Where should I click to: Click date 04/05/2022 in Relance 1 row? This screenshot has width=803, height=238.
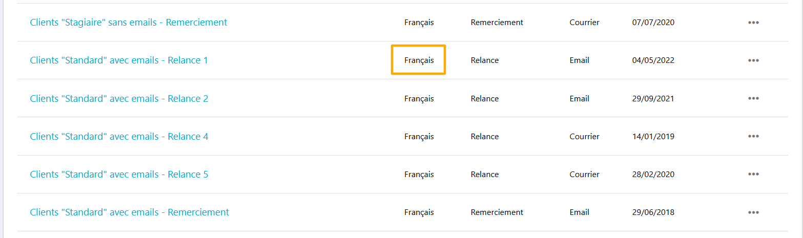point(653,60)
